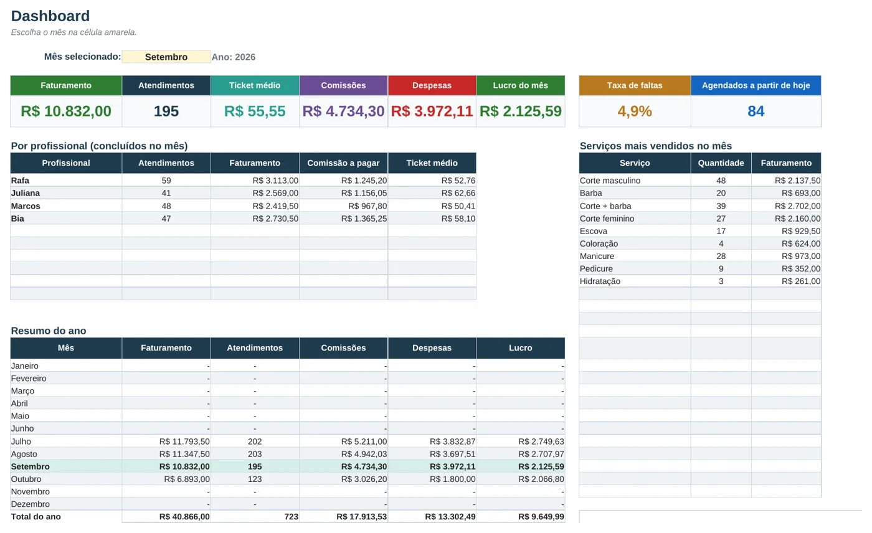Screen dimensions: 872x533
Task: Select the "Coloração" service cell
Action: click(635, 243)
